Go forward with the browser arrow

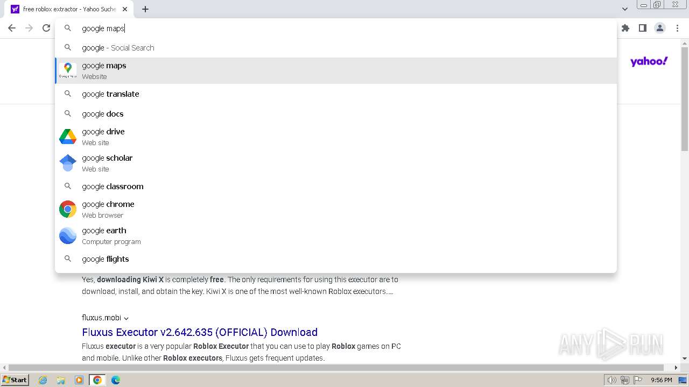click(29, 28)
